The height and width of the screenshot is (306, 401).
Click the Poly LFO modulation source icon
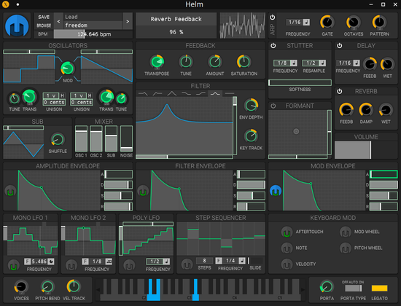click(x=129, y=266)
